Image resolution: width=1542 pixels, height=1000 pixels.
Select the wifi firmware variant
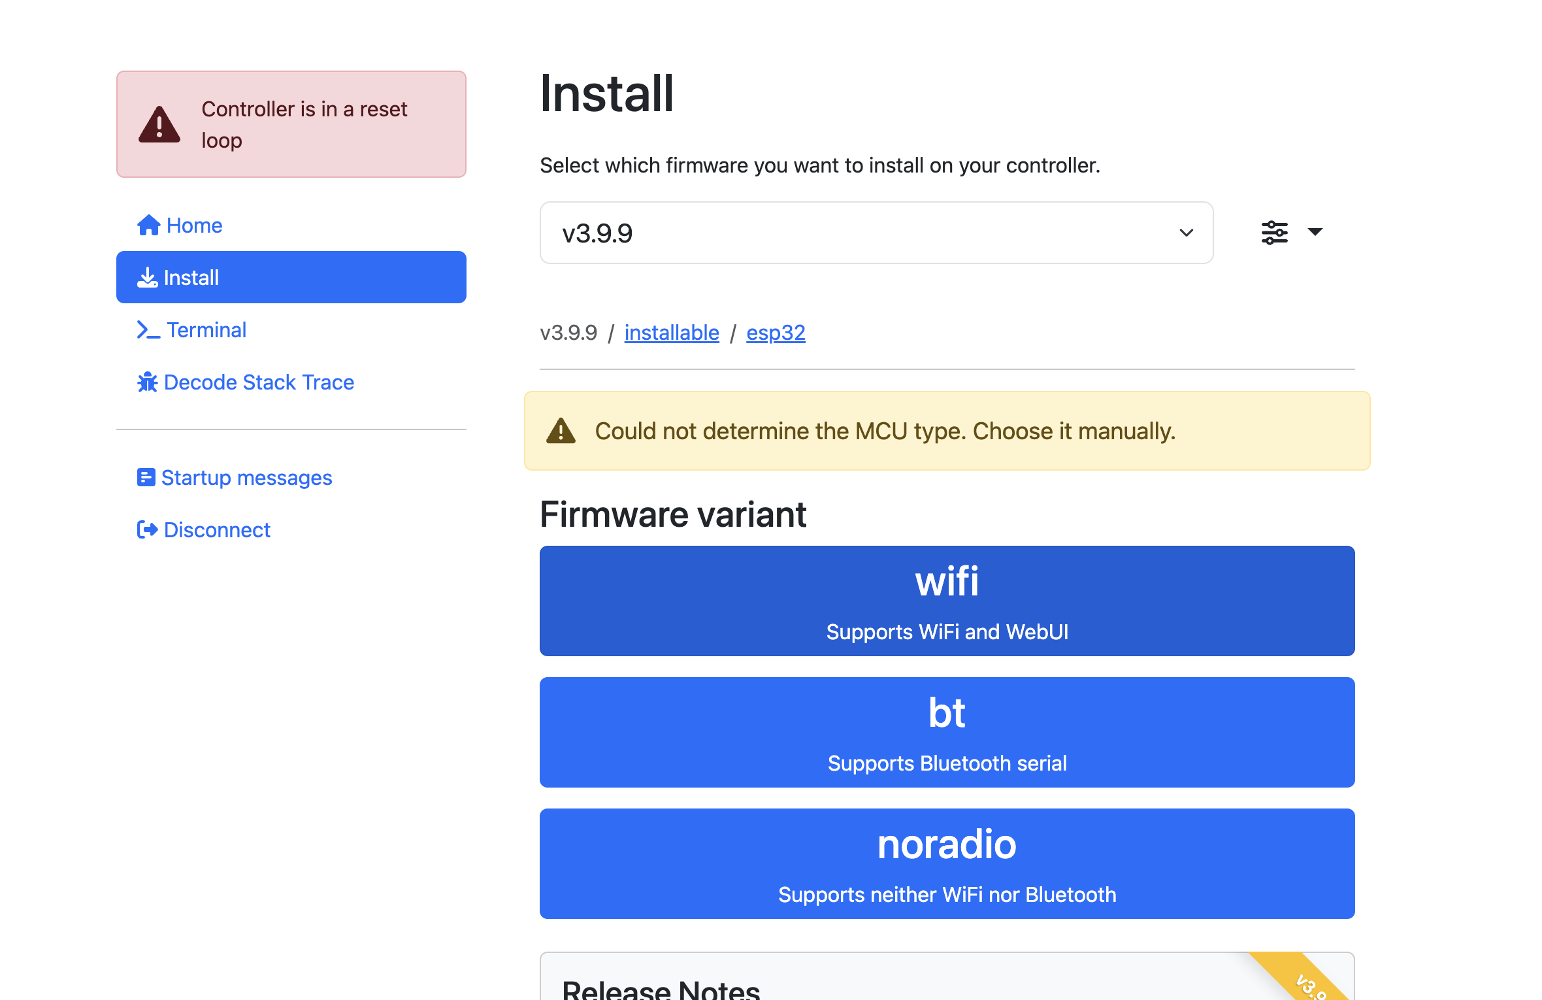[x=947, y=601]
